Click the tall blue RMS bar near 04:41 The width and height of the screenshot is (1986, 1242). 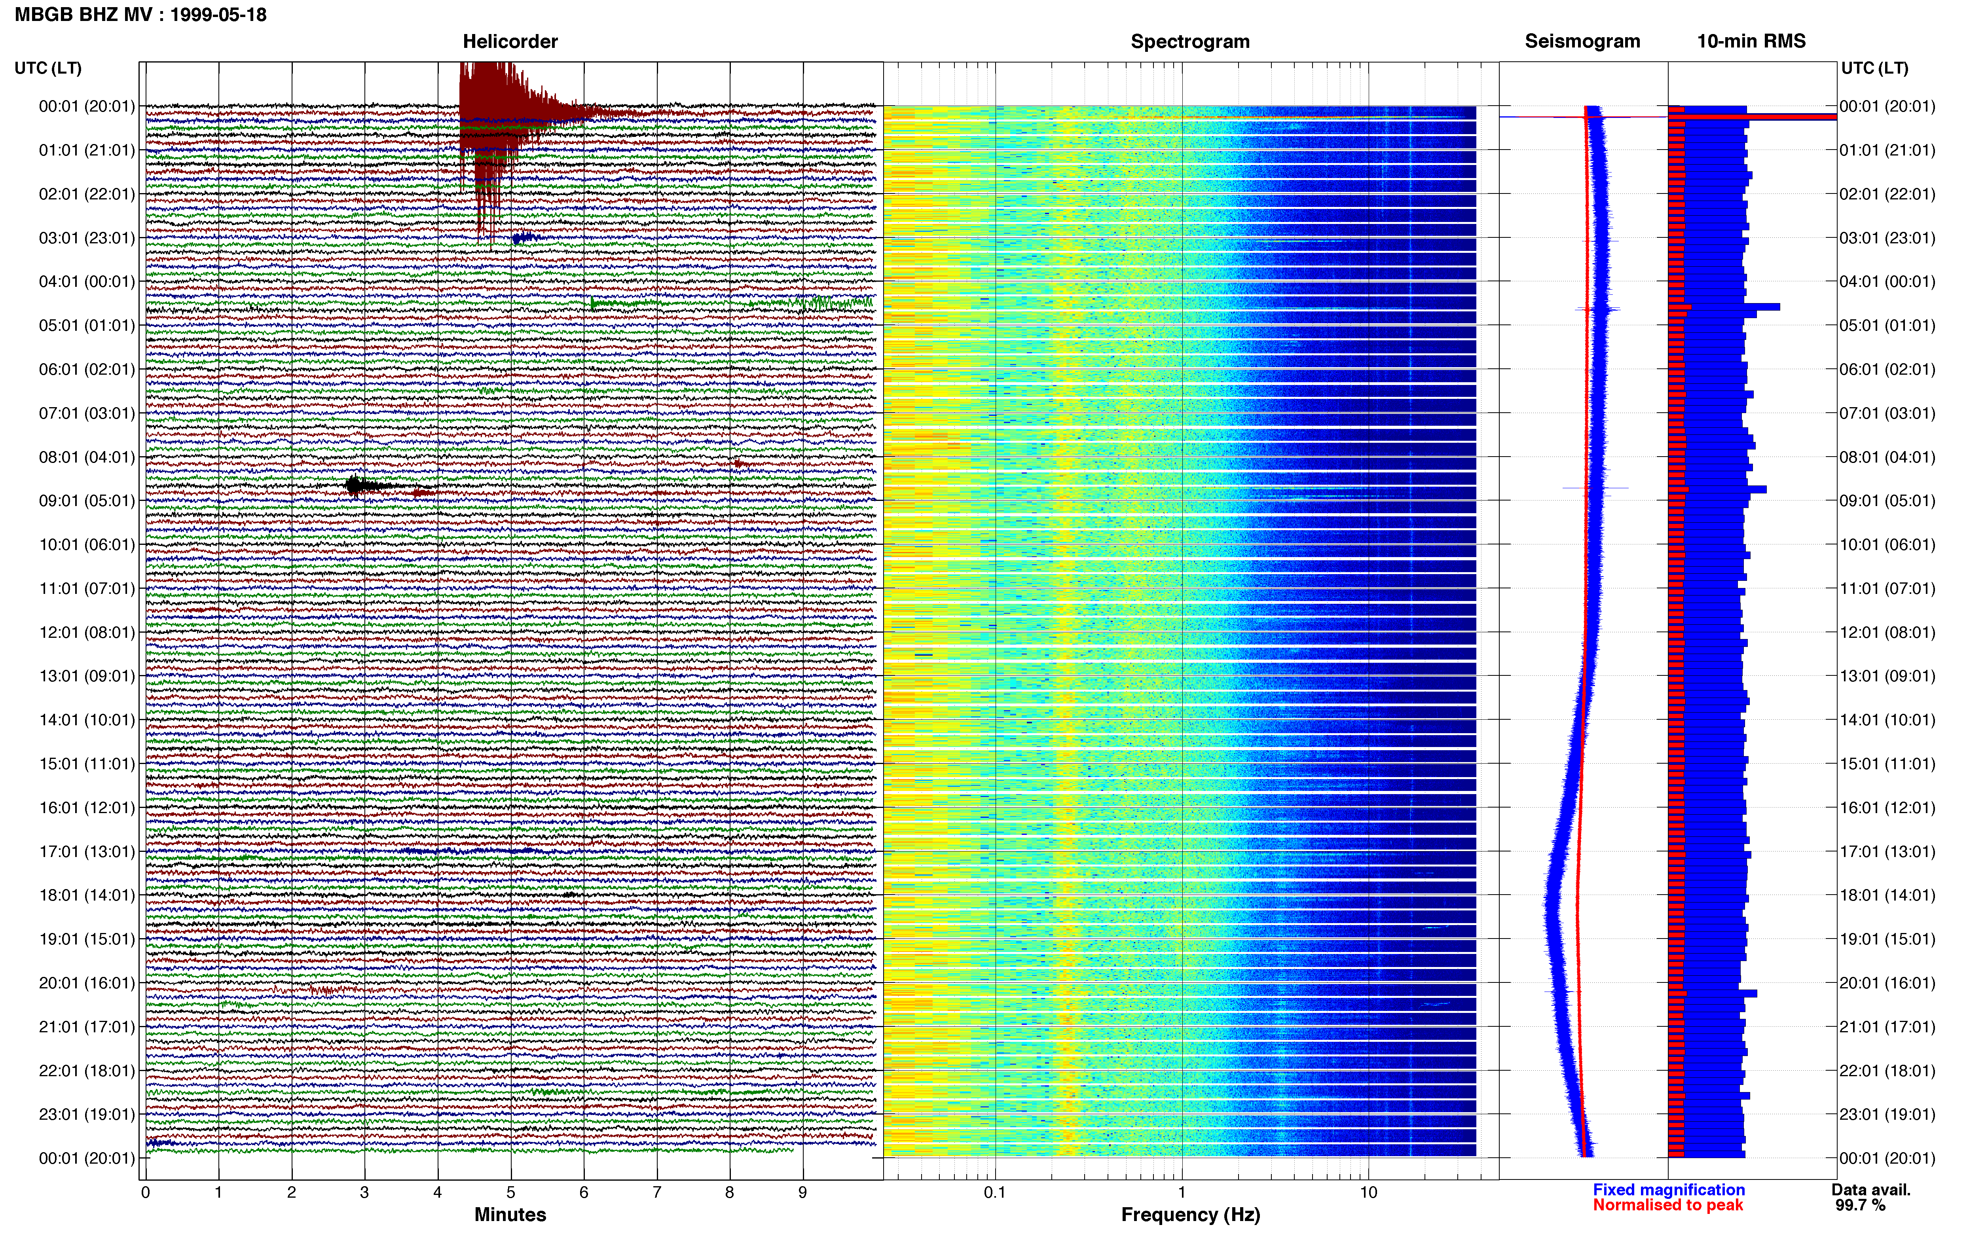1725,307
